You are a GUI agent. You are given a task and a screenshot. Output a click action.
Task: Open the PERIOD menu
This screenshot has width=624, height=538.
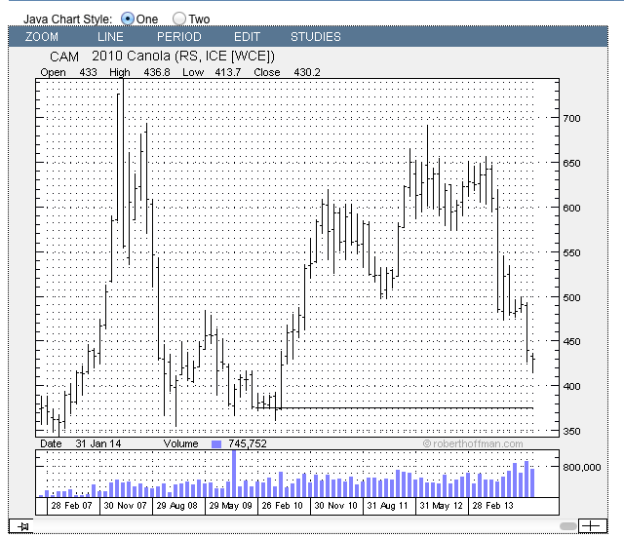click(x=179, y=37)
